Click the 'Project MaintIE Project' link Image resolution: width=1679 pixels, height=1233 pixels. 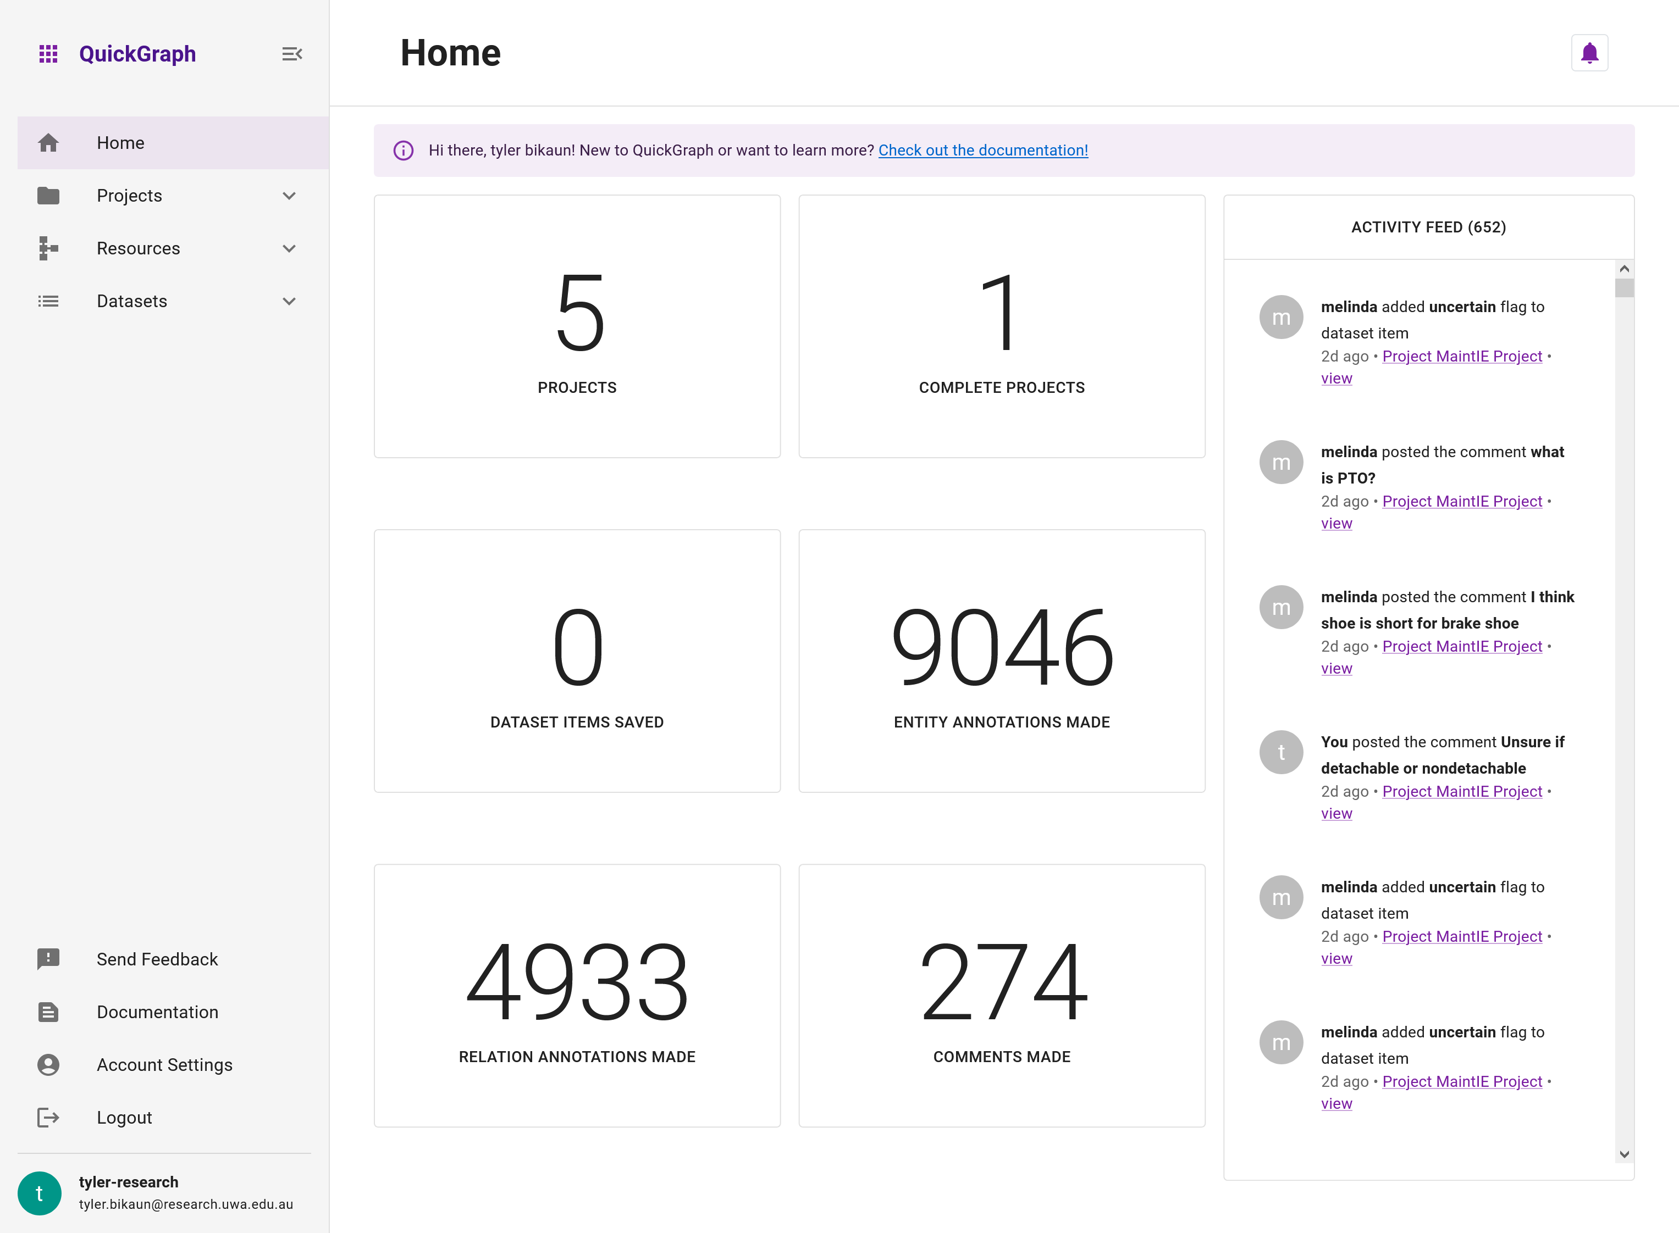(1462, 356)
